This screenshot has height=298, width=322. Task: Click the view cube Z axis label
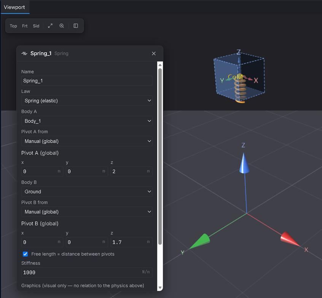[x=238, y=52]
